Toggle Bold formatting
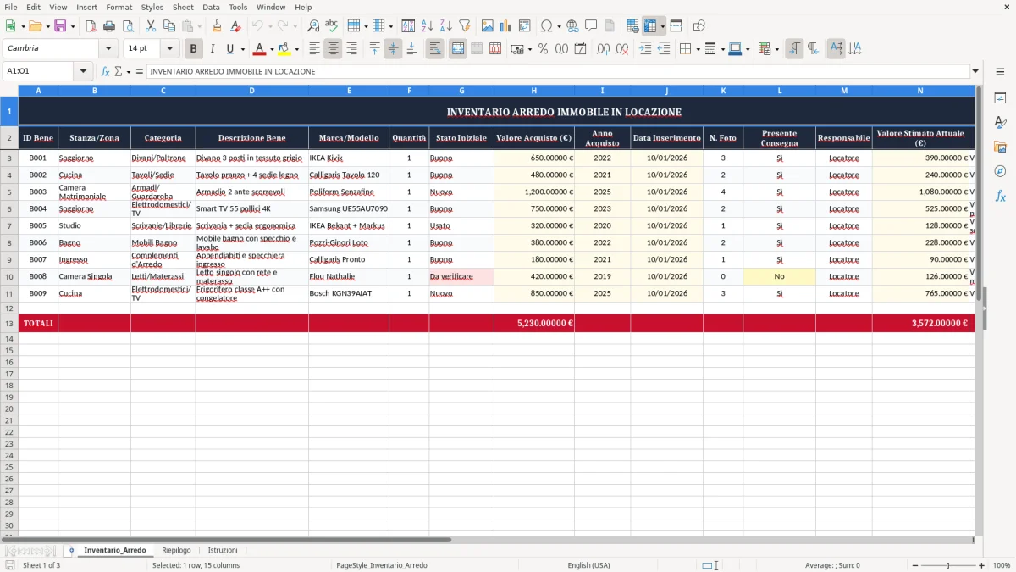Image resolution: width=1016 pixels, height=572 pixels. (193, 48)
